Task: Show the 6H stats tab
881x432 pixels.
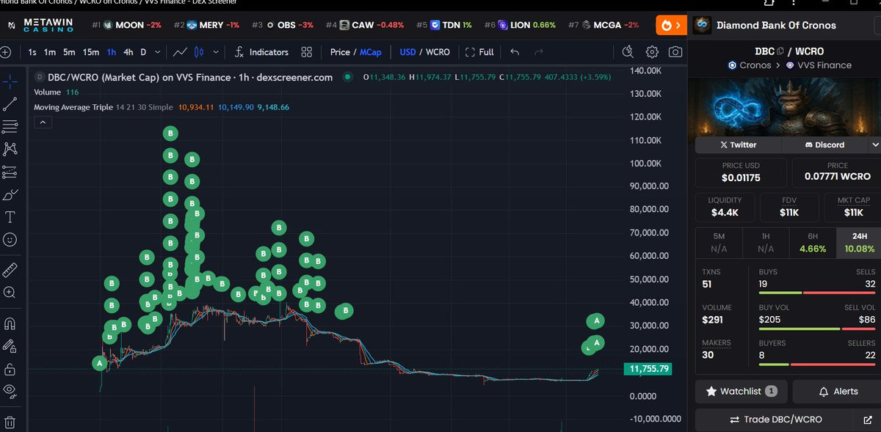Action: 813,243
